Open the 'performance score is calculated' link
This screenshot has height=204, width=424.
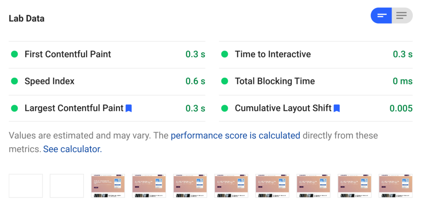(x=235, y=135)
